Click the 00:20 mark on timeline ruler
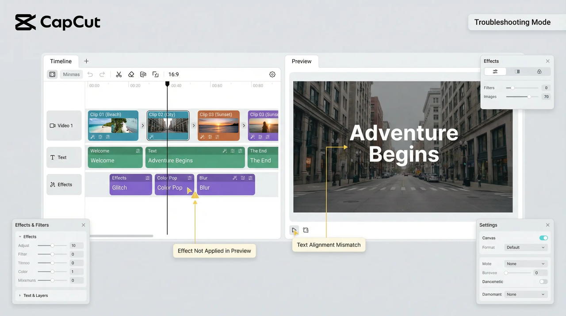Viewport: 566px width, 316px height. (x=135, y=85)
